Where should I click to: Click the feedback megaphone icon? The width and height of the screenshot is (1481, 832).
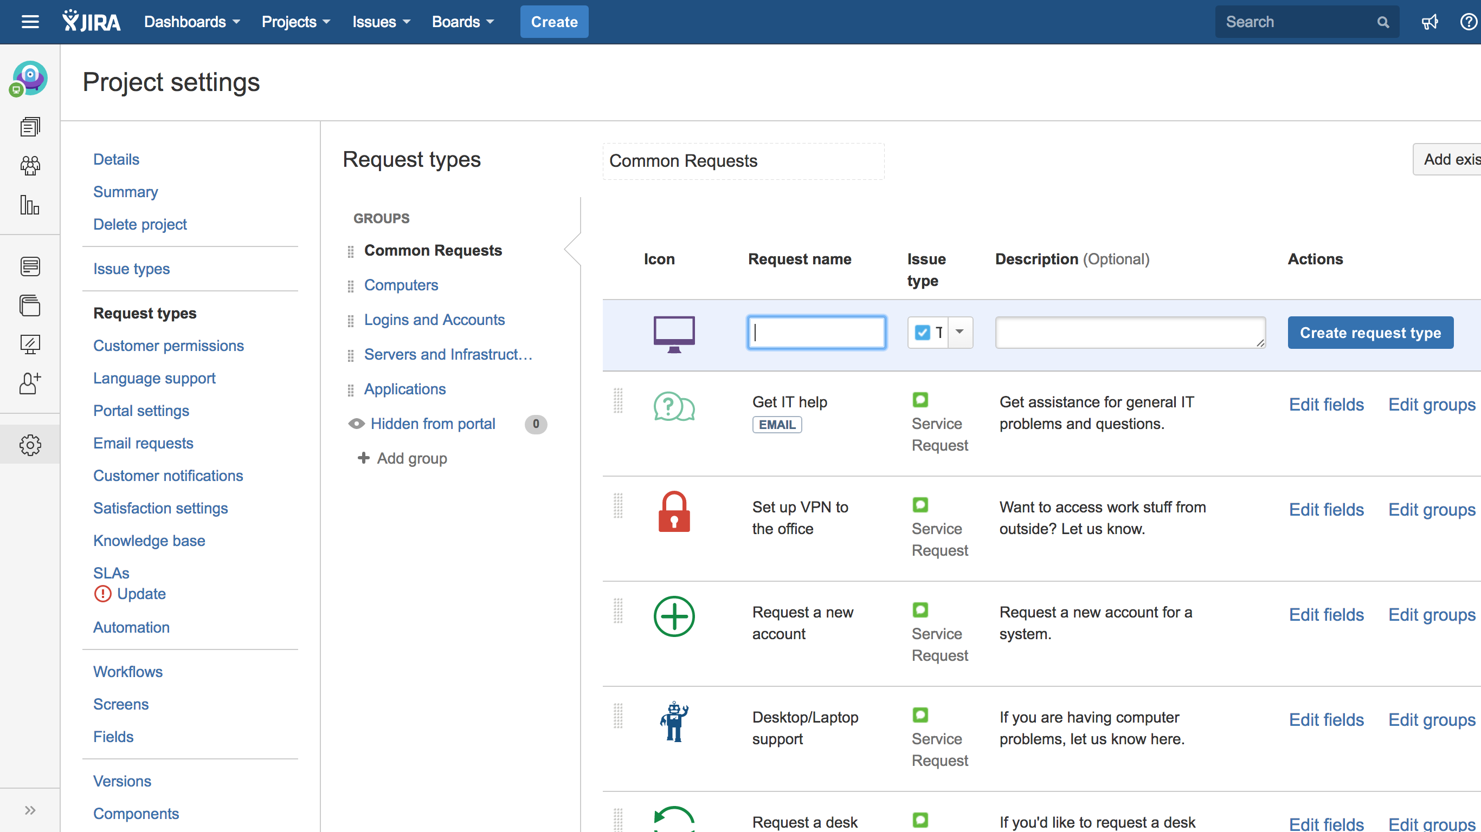(x=1430, y=22)
